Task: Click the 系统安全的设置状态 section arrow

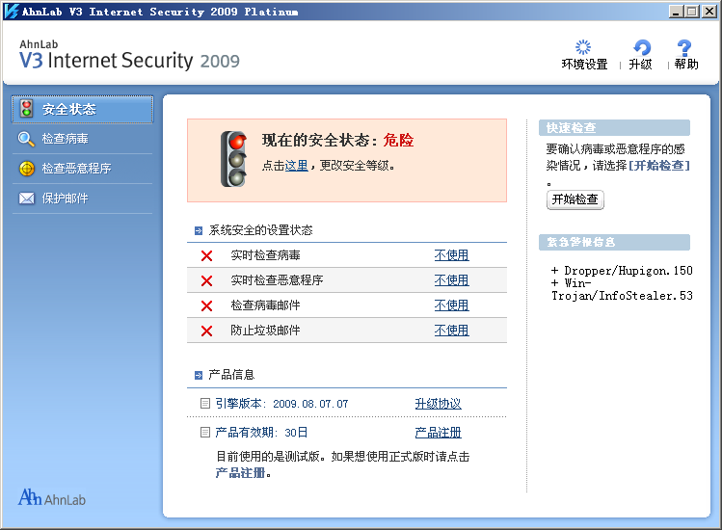Action: point(198,231)
